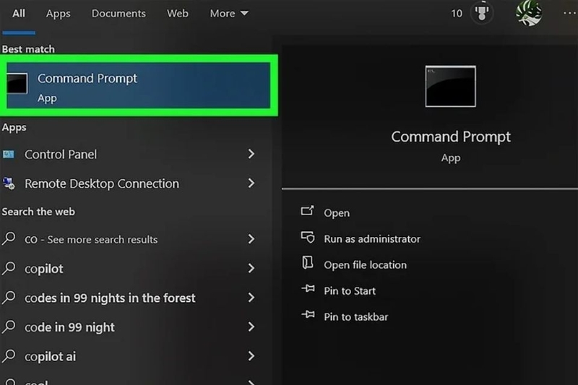
Task: Select Pin to Start
Action: pyautogui.click(x=350, y=291)
